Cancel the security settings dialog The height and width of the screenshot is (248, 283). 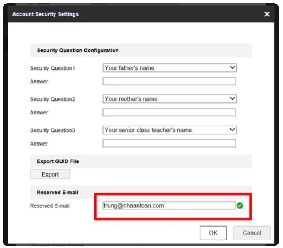click(x=252, y=232)
